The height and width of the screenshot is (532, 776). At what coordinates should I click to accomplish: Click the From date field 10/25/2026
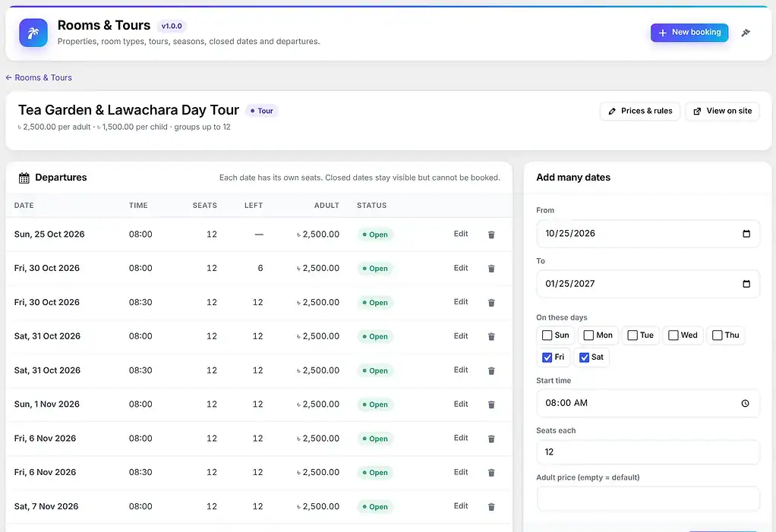point(648,234)
